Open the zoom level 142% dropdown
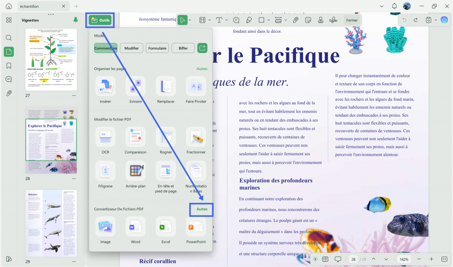453x267 pixels. coord(404,259)
